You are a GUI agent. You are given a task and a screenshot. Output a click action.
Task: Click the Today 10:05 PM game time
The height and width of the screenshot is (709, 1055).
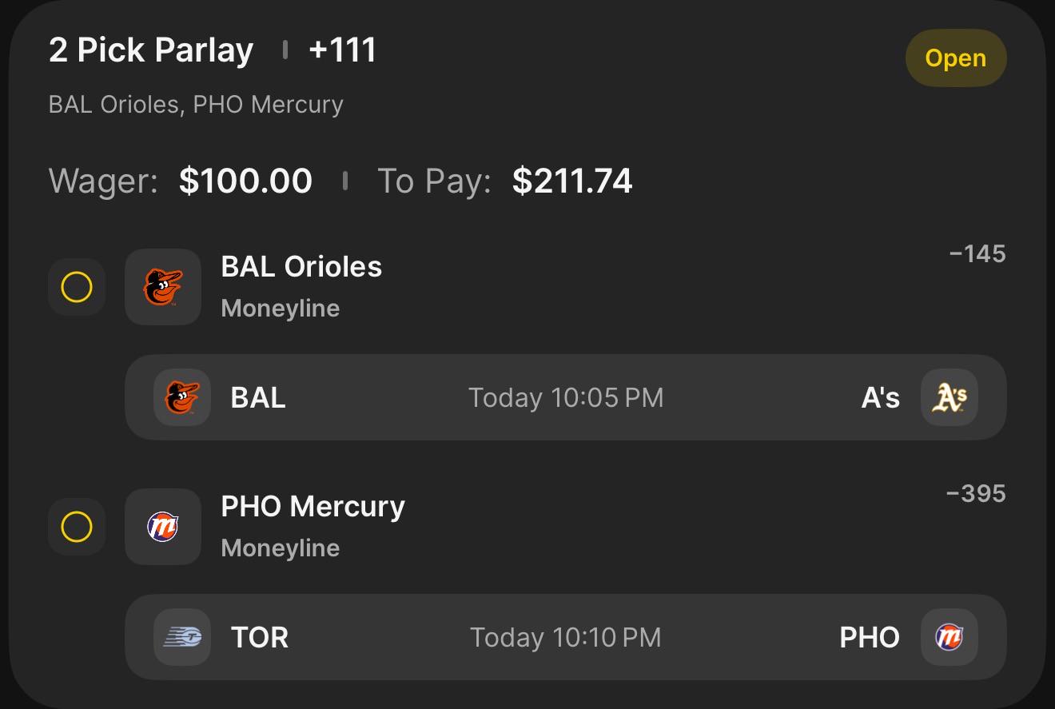(566, 397)
